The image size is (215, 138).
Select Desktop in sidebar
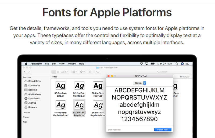pos(31,90)
